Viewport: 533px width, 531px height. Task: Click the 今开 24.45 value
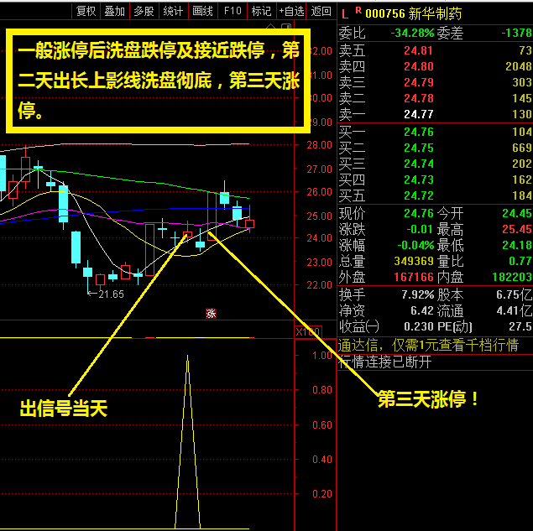coord(517,213)
